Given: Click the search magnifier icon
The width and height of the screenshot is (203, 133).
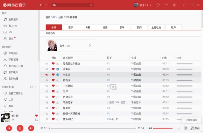Looking at the screenshot, I should pos(91,5).
